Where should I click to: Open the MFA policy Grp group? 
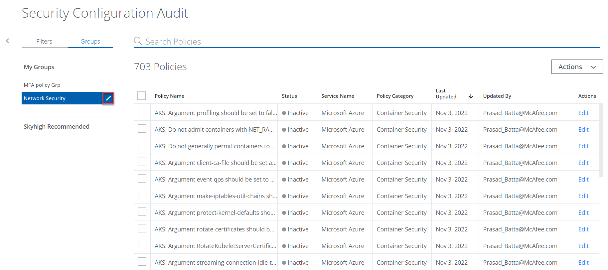(x=42, y=85)
